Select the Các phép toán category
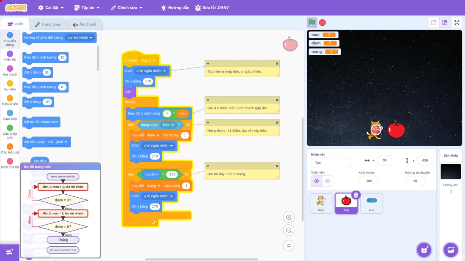The height and width of the screenshot is (261, 465). [10, 132]
